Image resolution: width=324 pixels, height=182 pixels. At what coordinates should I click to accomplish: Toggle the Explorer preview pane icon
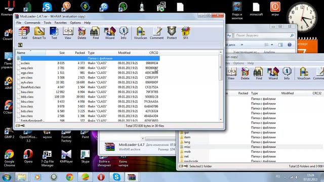click(x=280, y=45)
